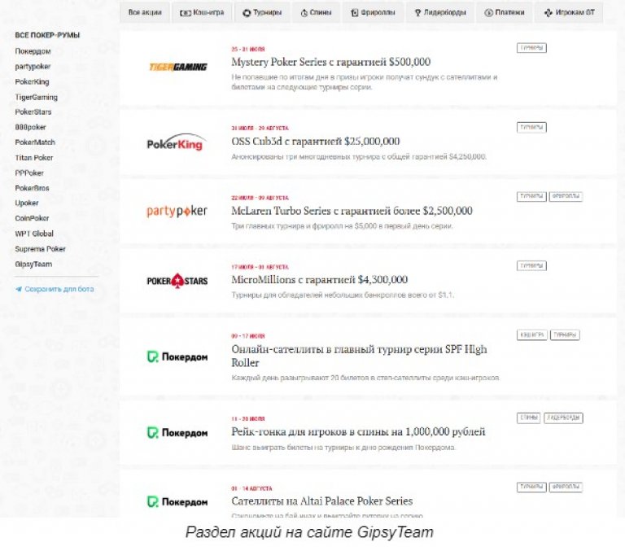The height and width of the screenshot is (551, 625).
Task: Click Покердом logo beside Рейк-гонка promo
Action: [177, 433]
